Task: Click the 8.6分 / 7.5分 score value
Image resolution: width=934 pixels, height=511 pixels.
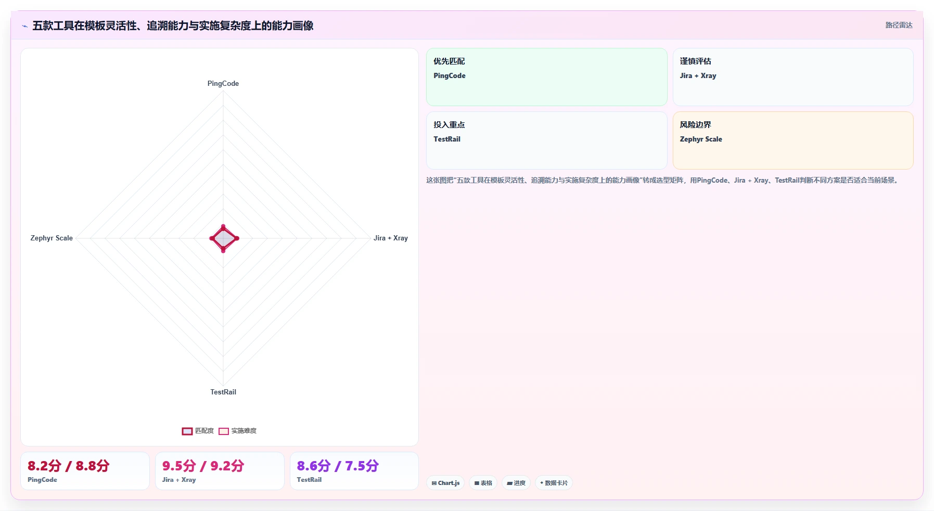Action: [x=338, y=466]
